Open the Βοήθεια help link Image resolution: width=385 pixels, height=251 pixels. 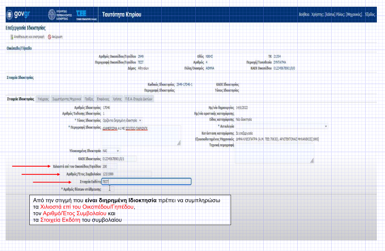pos(304,15)
